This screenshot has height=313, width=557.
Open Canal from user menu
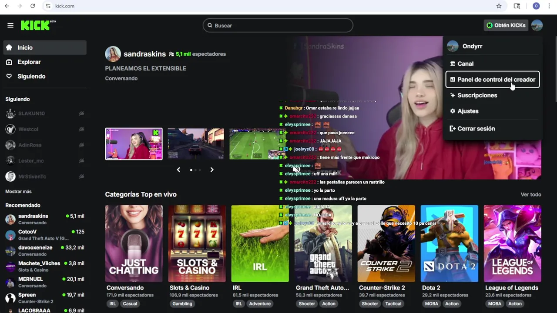(493, 64)
